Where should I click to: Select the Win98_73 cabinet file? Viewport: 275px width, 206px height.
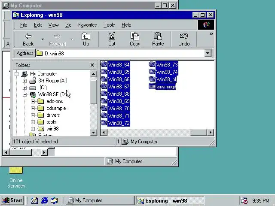163,65
